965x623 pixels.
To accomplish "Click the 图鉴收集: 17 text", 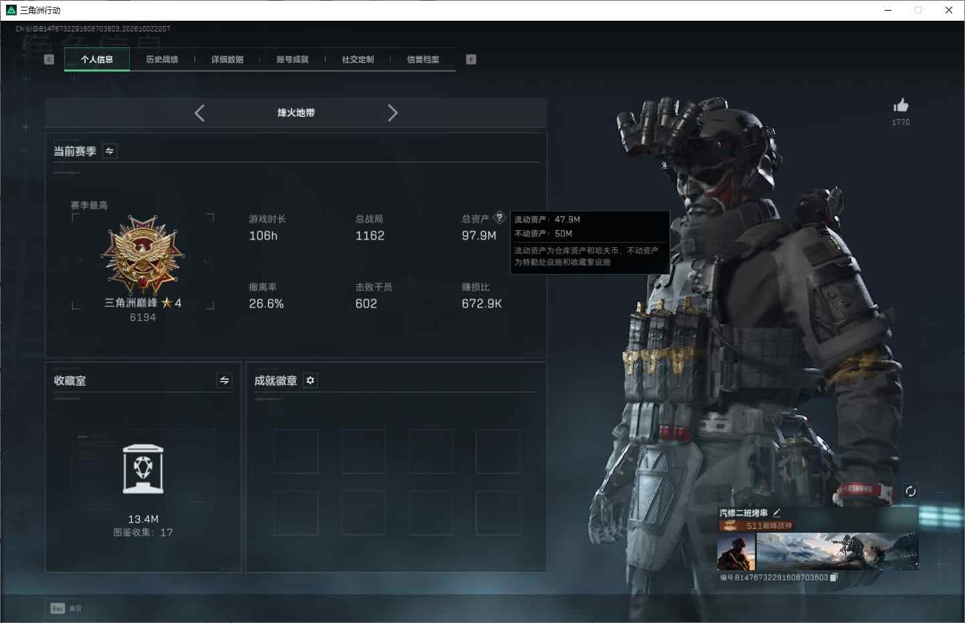I will click(x=143, y=533).
